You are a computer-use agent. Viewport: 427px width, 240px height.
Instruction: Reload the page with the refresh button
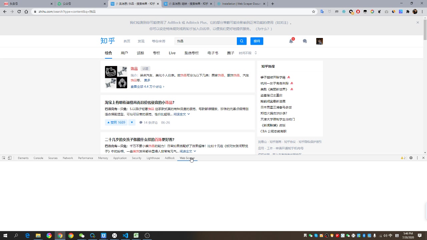[19, 11]
